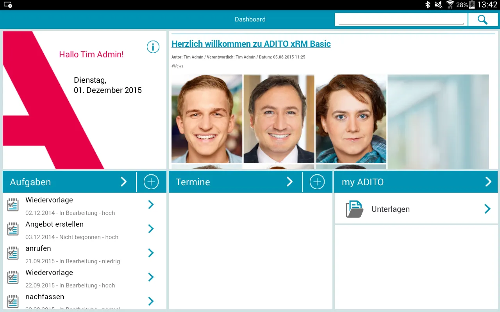The width and height of the screenshot is (500, 312).
Task: Tap the muted sound status icon
Action: (x=439, y=5)
